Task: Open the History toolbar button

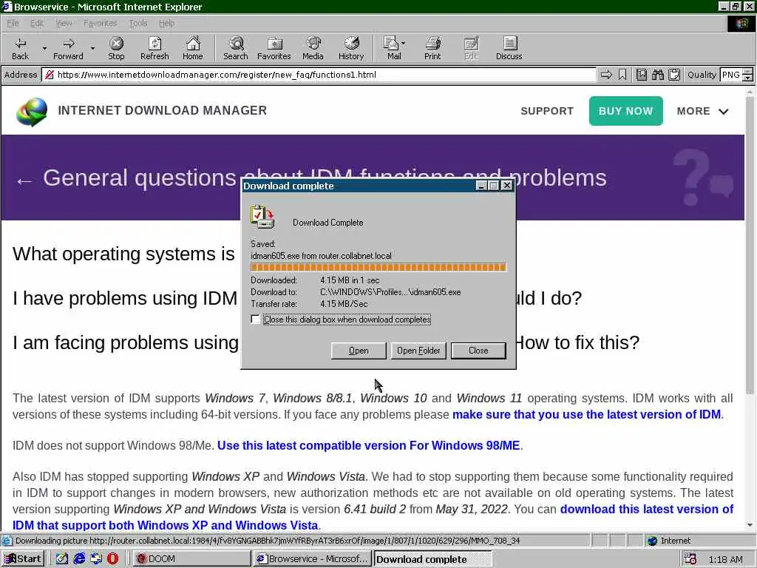Action: tap(351, 48)
